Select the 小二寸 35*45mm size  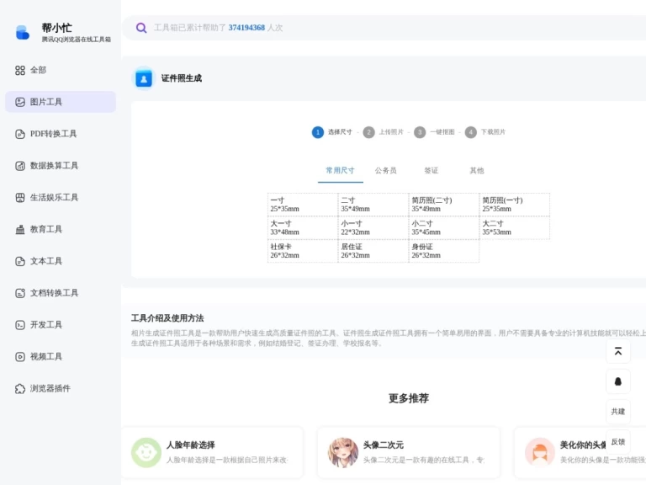click(x=444, y=227)
